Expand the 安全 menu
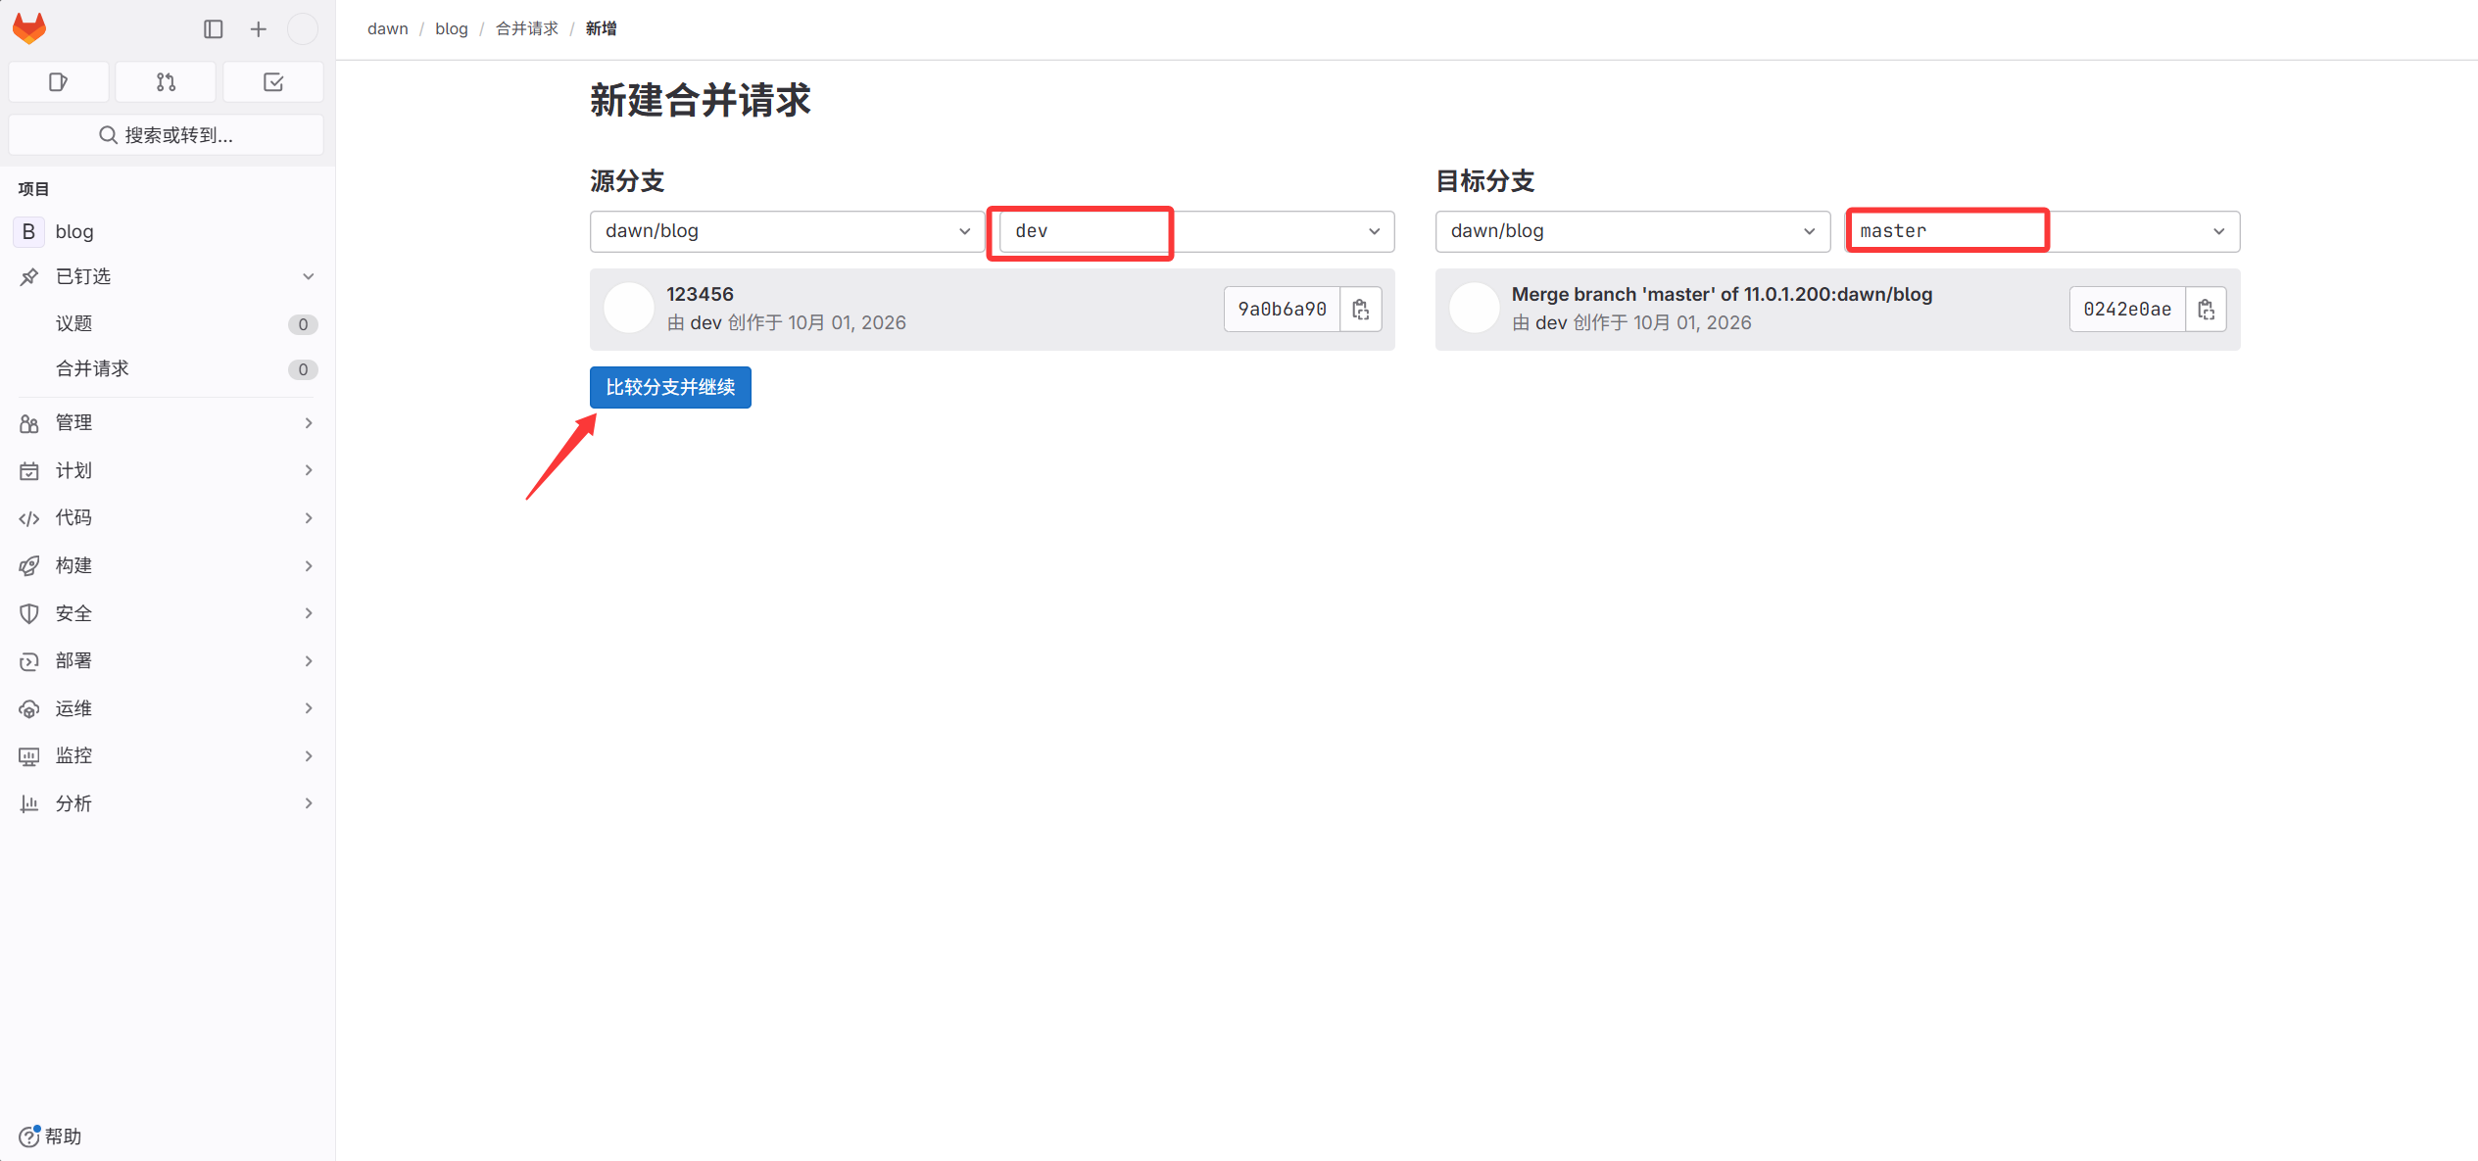The image size is (2478, 1161). pos(167,613)
